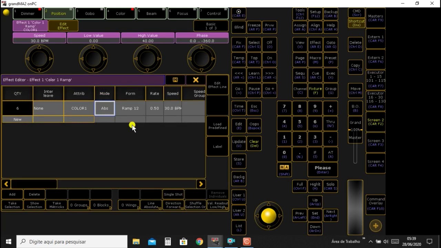Image resolution: width=441 pixels, height=248 pixels.
Task: Open the Mail app from the taskbar
Action: [152, 241]
